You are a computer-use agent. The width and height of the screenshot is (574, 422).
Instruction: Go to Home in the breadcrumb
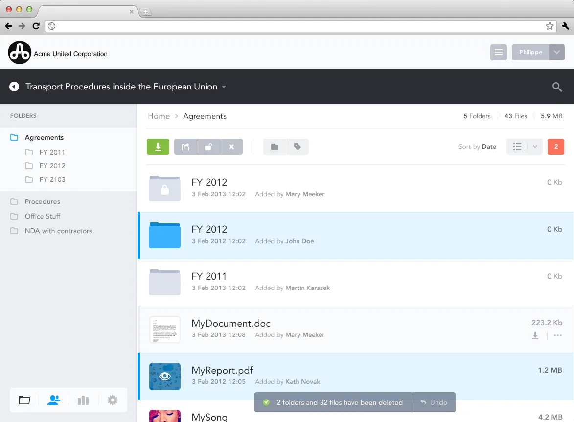tap(159, 116)
